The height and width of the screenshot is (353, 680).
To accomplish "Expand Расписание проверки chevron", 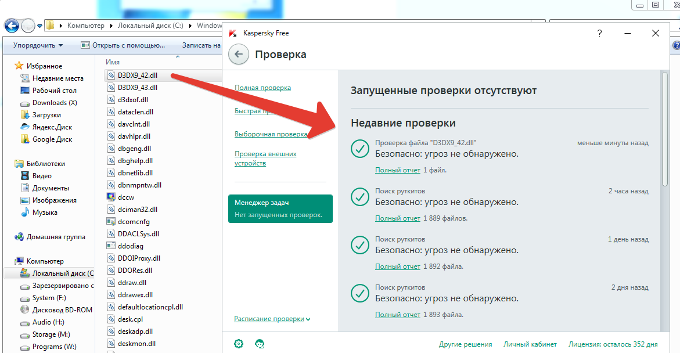I will (308, 319).
